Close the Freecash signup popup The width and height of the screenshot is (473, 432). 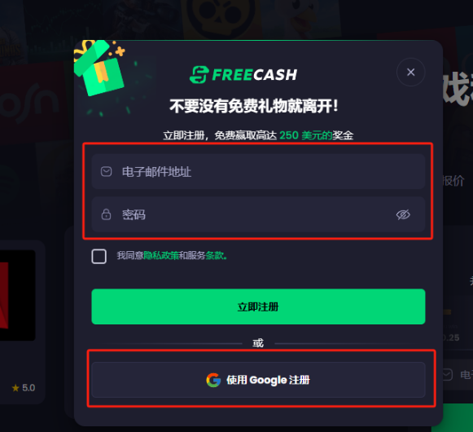tap(410, 73)
